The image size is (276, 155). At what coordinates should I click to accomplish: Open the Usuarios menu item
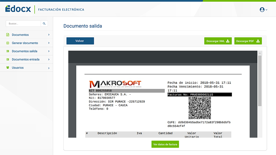pos(26,68)
